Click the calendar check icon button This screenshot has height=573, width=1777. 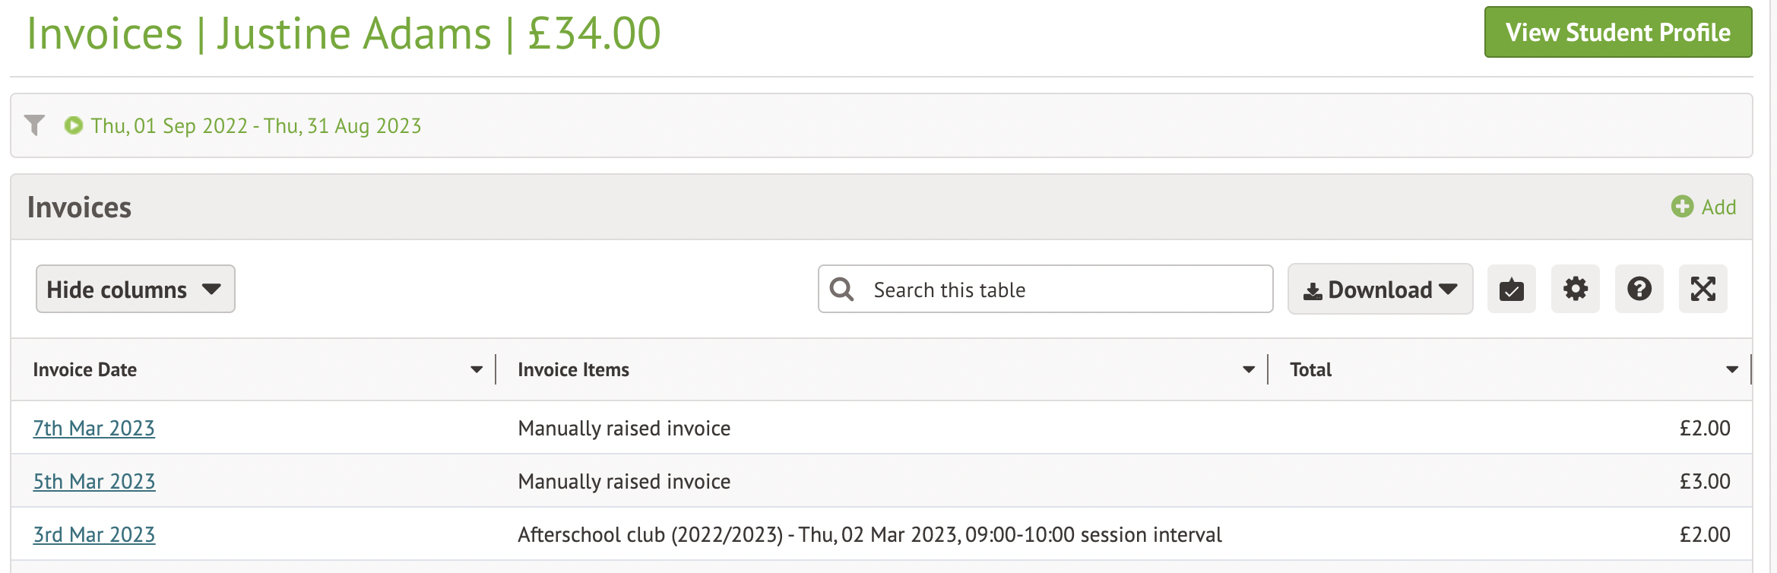(1511, 290)
